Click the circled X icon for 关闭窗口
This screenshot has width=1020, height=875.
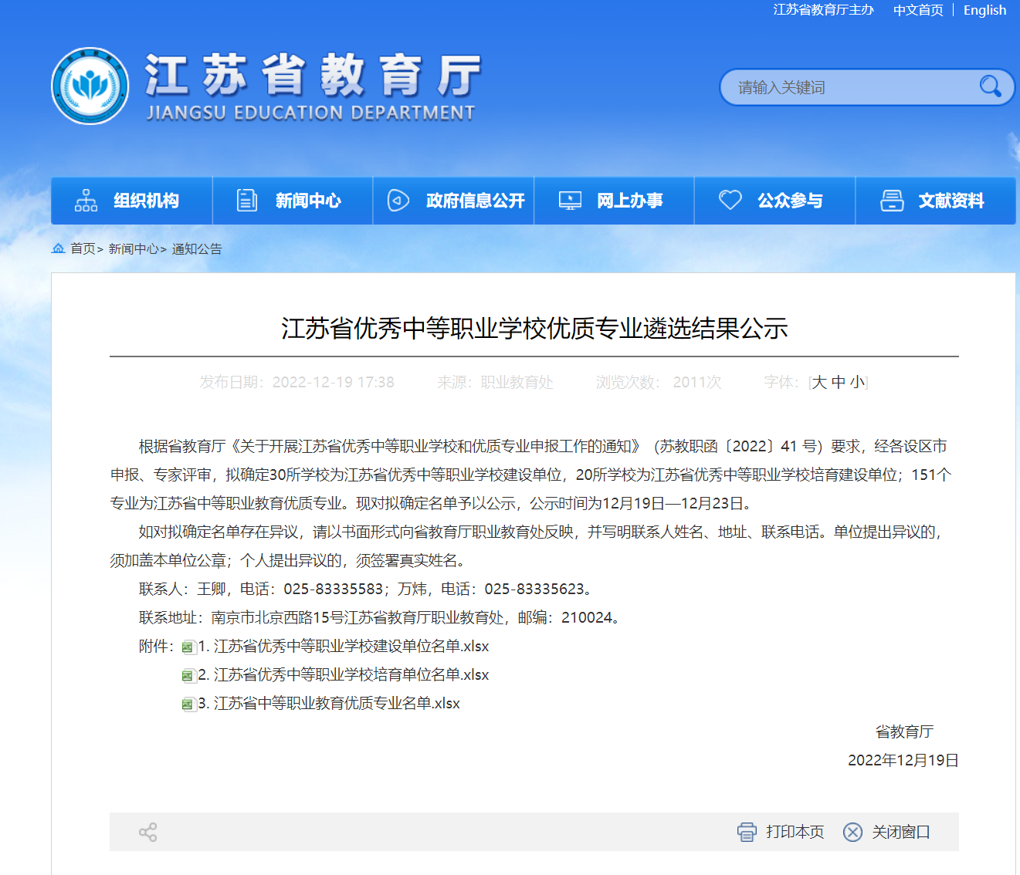pyautogui.click(x=852, y=832)
